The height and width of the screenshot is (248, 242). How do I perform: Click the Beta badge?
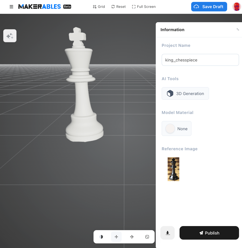(67, 7)
